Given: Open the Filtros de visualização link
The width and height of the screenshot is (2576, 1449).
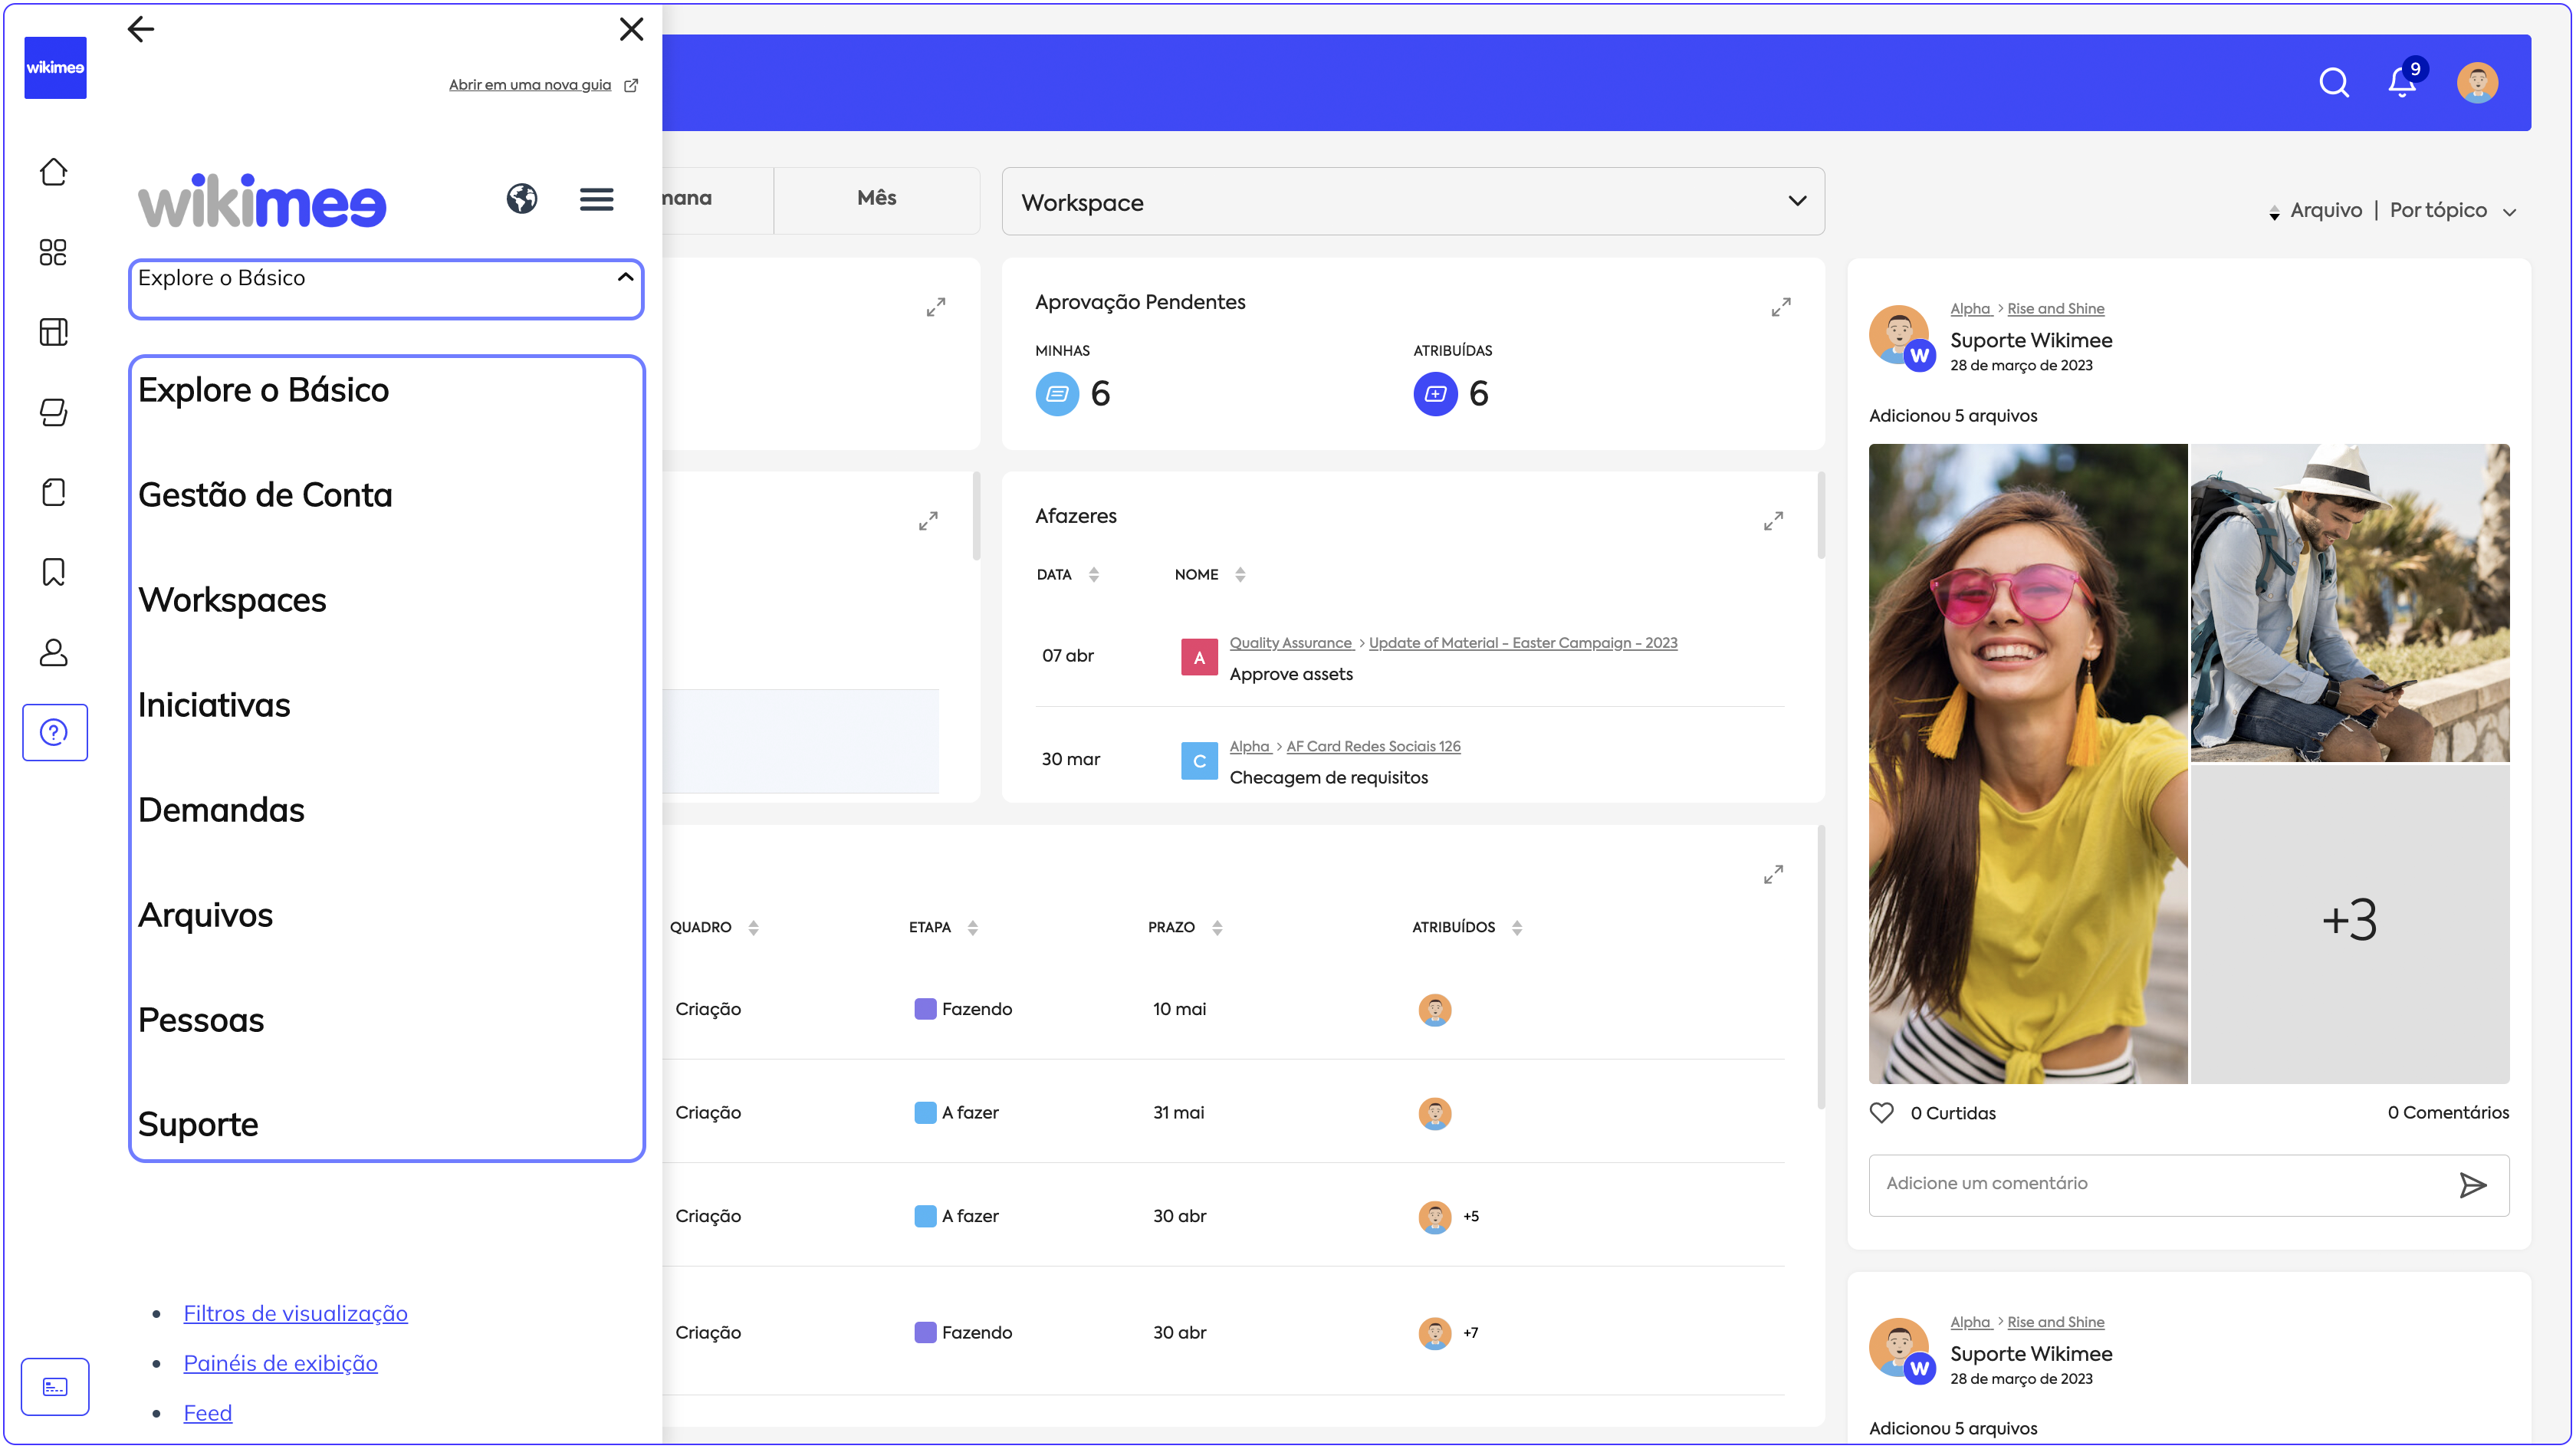Looking at the screenshot, I should click(x=295, y=1313).
